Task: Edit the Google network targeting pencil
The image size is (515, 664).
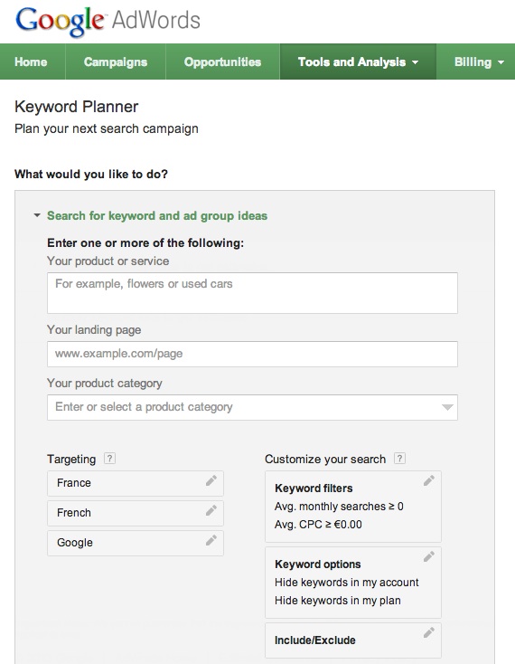Action: 211,540
